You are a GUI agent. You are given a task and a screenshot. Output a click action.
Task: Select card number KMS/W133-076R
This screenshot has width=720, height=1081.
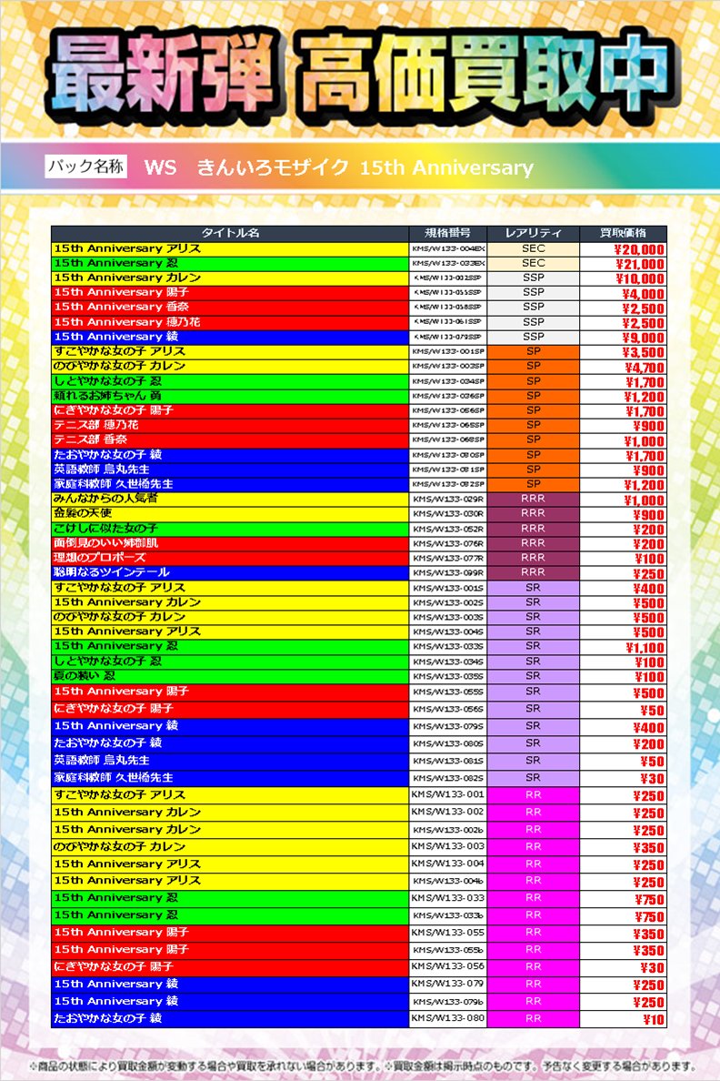448,543
